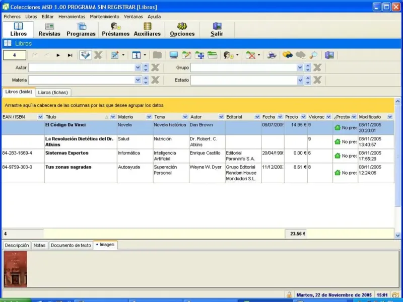The image size is (403, 302).
Task: Open the Materia column filter dropdown
Action: tap(149, 117)
